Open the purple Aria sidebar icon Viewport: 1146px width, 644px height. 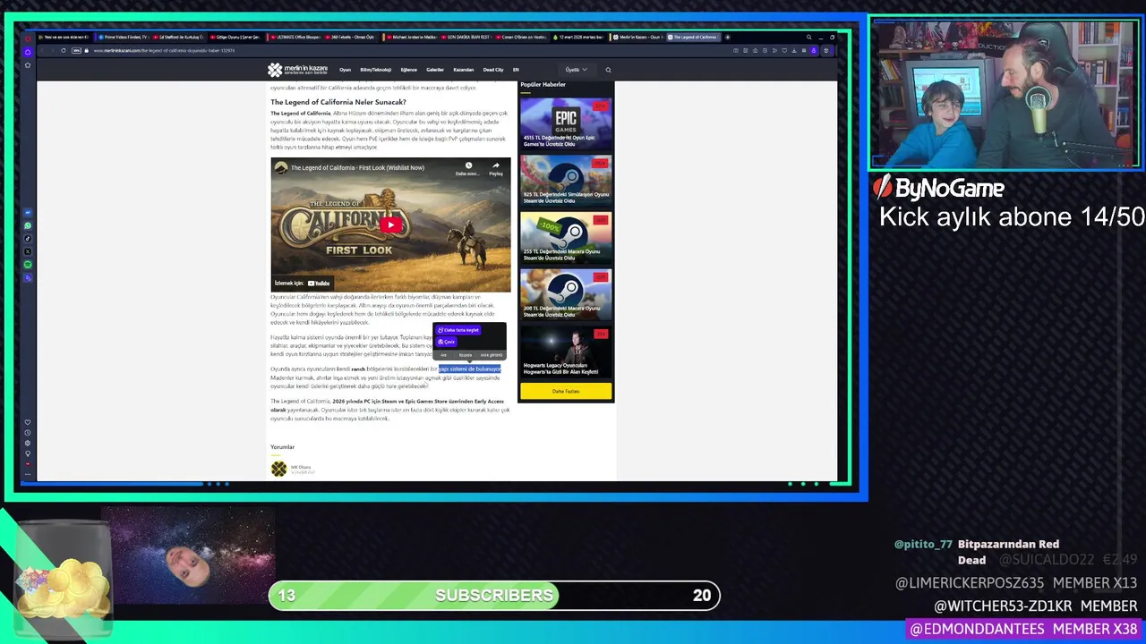coord(28,278)
